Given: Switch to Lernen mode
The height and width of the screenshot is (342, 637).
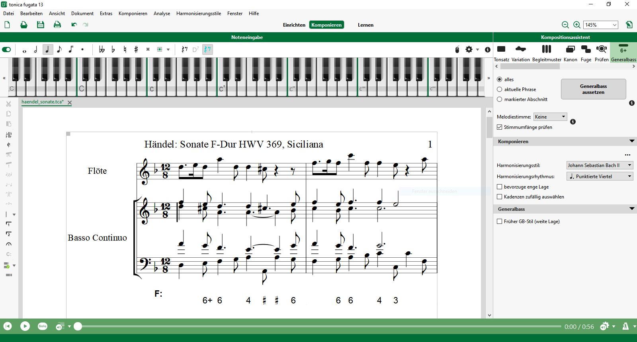Looking at the screenshot, I should tap(365, 25).
